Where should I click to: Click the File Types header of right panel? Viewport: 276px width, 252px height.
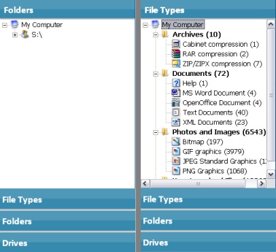click(208, 9)
